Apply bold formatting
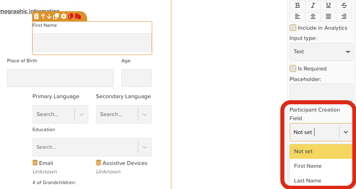The image size is (356, 189). pyautogui.click(x=297, y=5)
